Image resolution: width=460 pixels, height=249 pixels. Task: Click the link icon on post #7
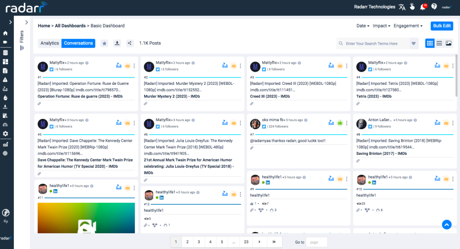tap(252, 148)
